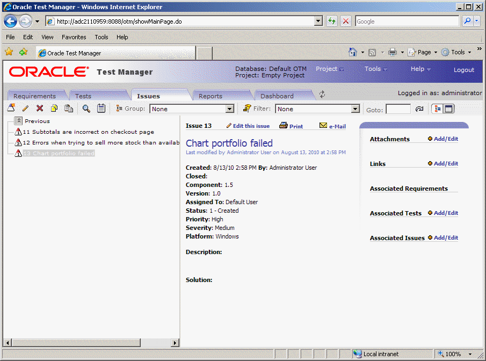Click the browser Forward arrow button
486x361 pixels.
pos(25,21)
